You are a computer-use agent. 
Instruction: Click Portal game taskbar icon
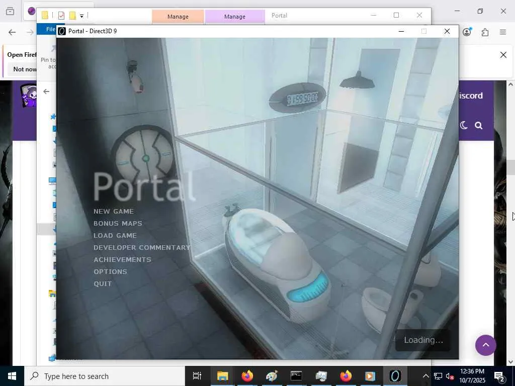(x=395, y=376)
